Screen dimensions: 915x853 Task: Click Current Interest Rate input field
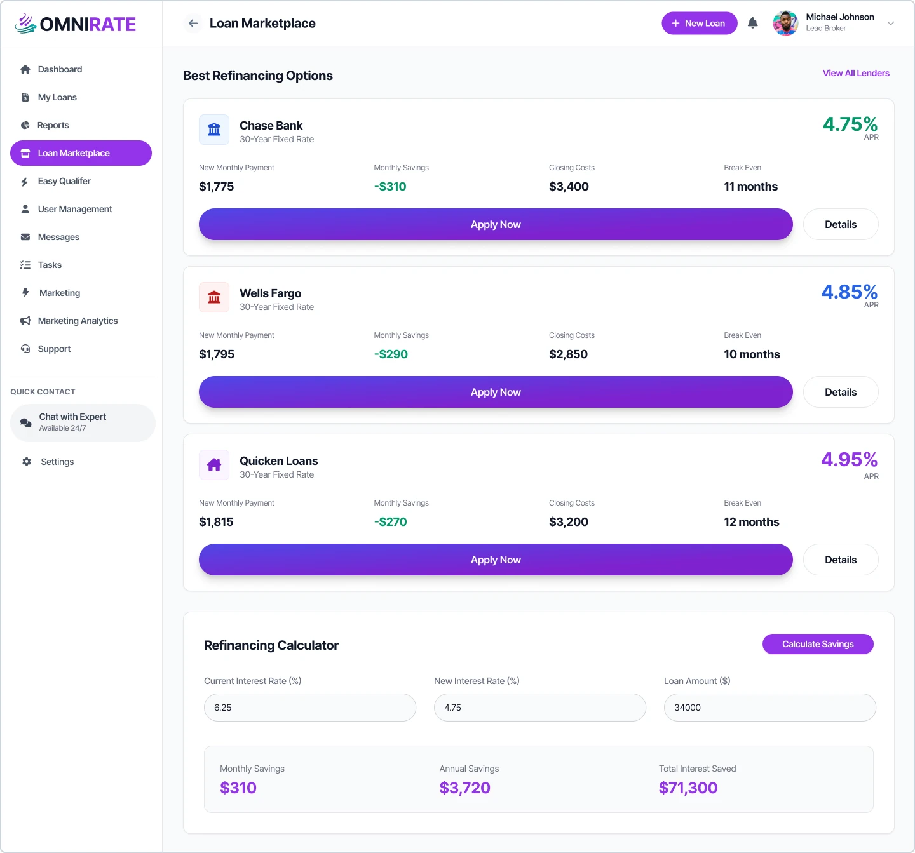[310, 708]
